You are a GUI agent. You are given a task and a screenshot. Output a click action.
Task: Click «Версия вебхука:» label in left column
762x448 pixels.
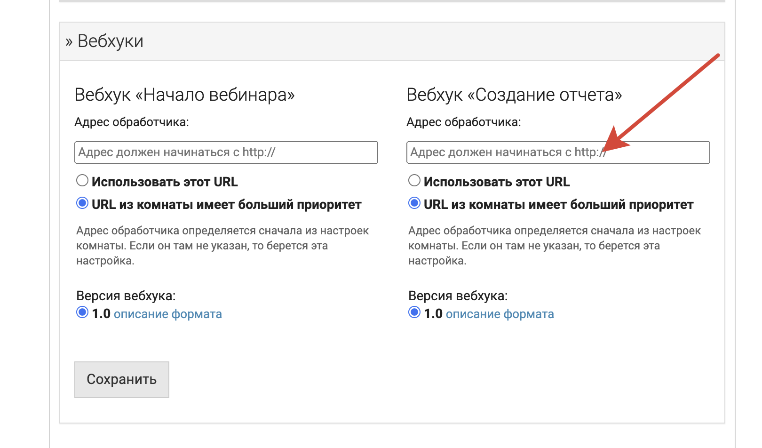126,296
